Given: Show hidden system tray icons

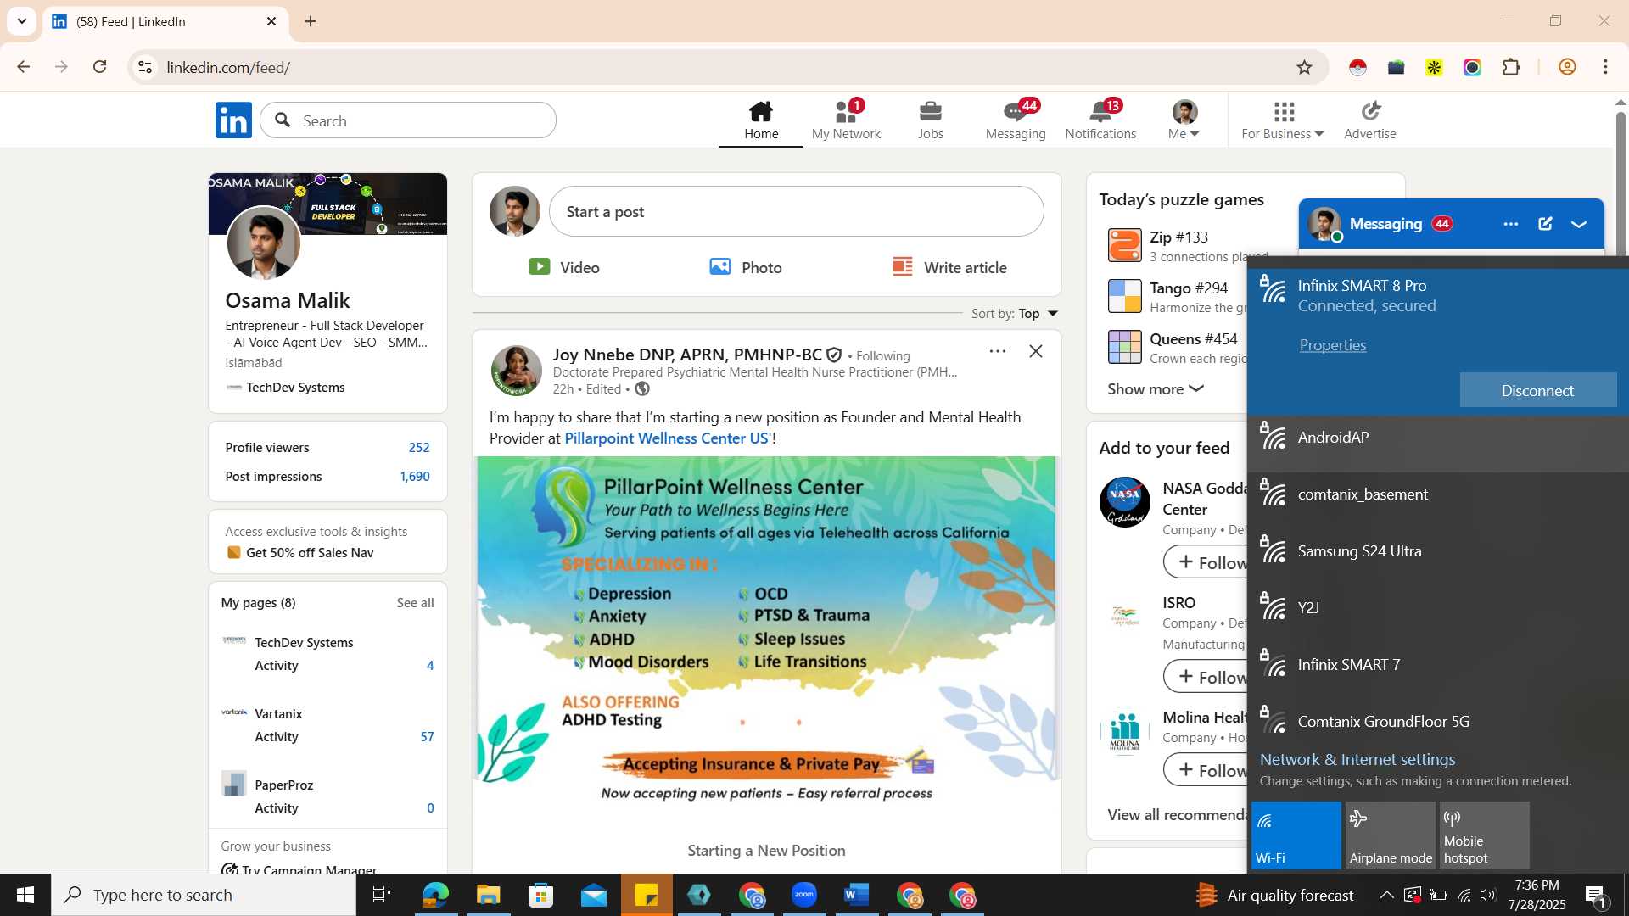Looking at the screenshot, I should (x=1385, y=895).
